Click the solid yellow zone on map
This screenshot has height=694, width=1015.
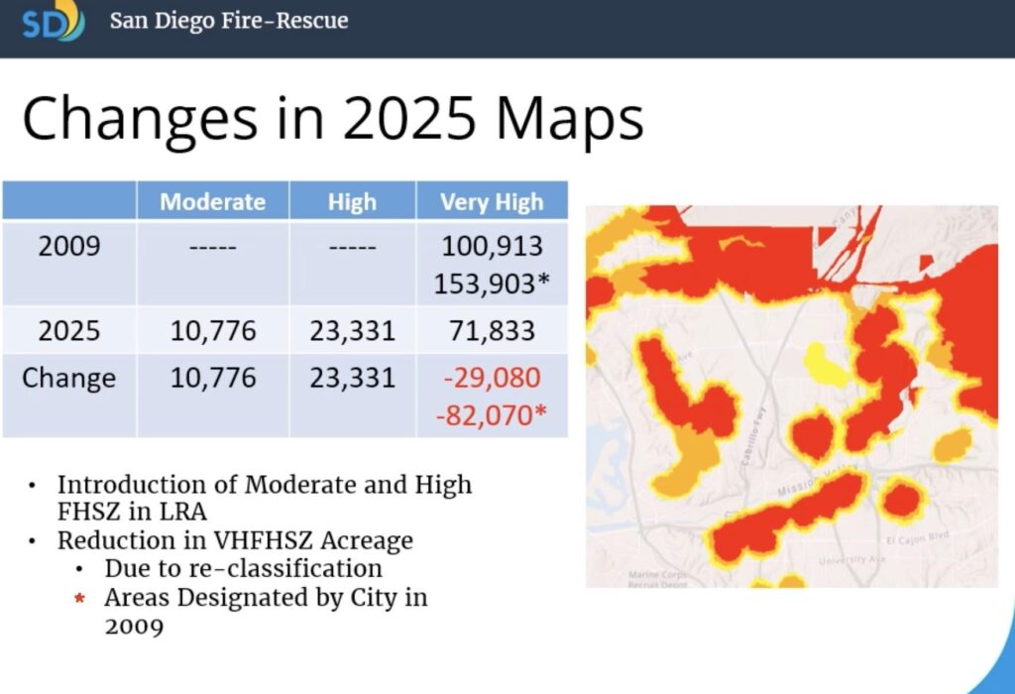pyautogui.click(x=825, y=365)
